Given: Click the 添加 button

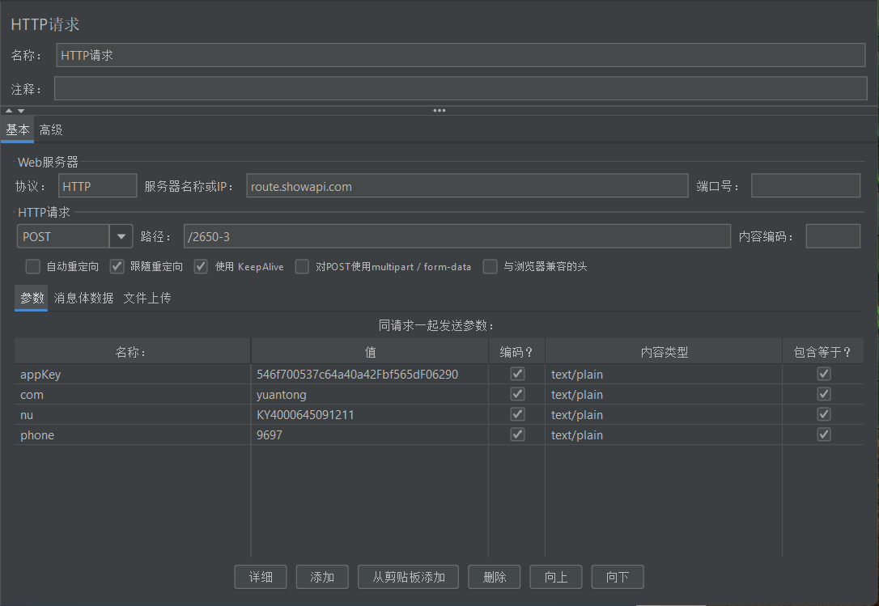Looking at the screenshot, I should click(x=322, y=577).
